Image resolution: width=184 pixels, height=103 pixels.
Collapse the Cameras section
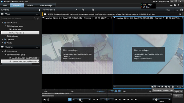click(x=37, y=47)
